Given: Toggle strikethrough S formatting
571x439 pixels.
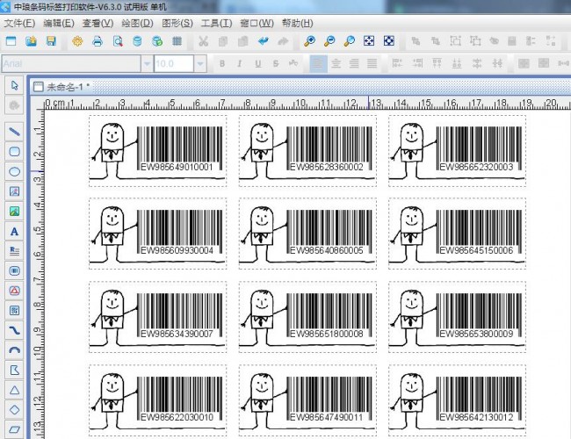Looking at the screenshot, I should [276, 64].
